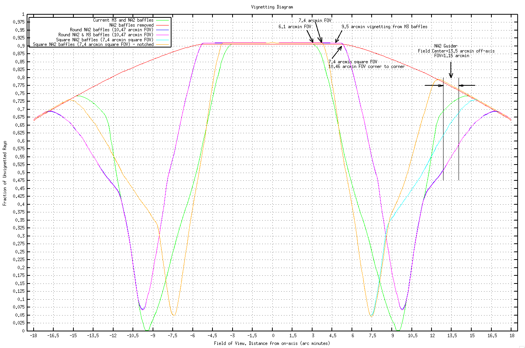Click y-axis tick label '0.9'
Screen dimensions: 525x348
(21, 46)
